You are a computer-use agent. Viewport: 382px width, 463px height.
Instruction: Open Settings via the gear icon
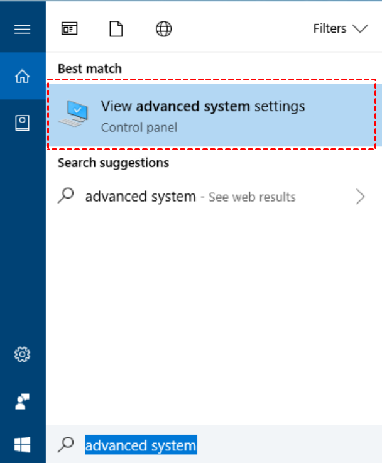23,355
